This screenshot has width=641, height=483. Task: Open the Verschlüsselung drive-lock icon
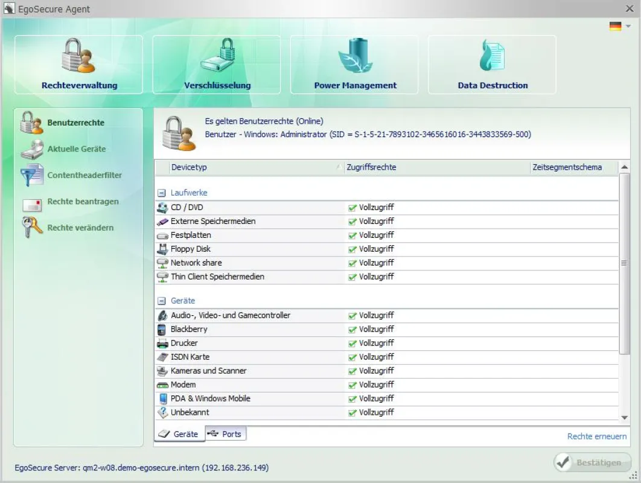tap(218, 56)
